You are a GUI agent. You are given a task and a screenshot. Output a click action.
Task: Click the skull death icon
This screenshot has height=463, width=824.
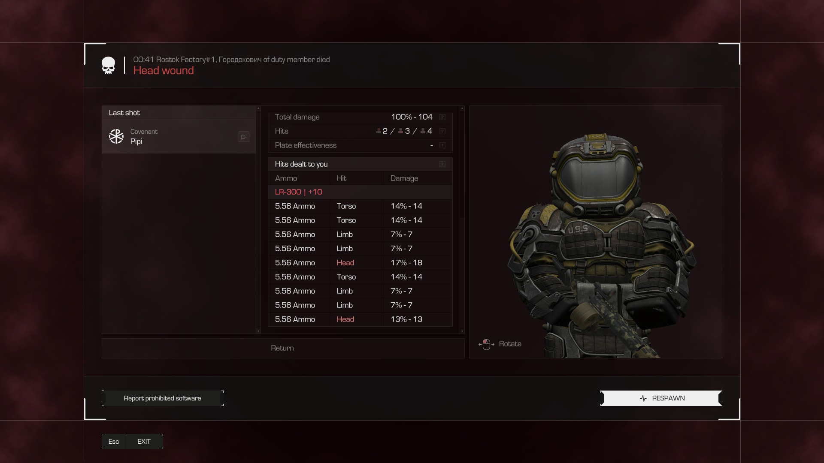108,65
